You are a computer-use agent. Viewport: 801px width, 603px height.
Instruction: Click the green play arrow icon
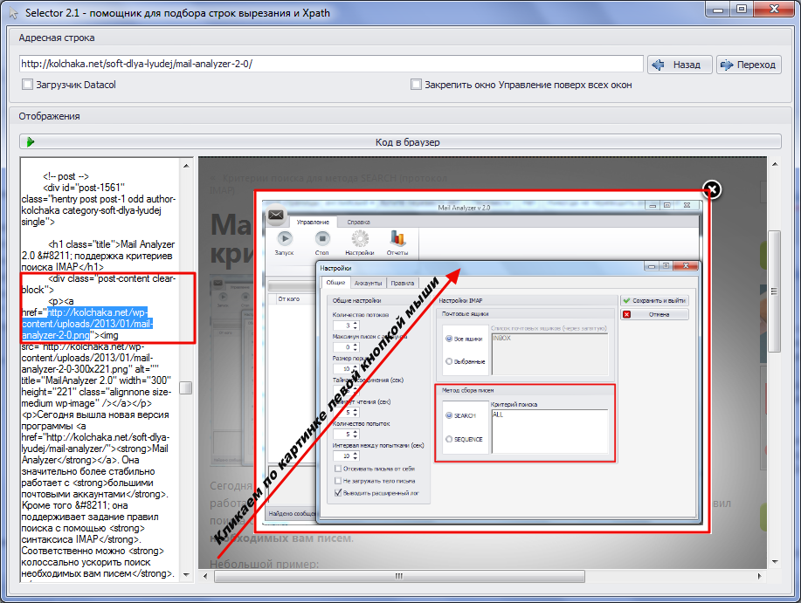pyautogui.click(x=31, y=142)
